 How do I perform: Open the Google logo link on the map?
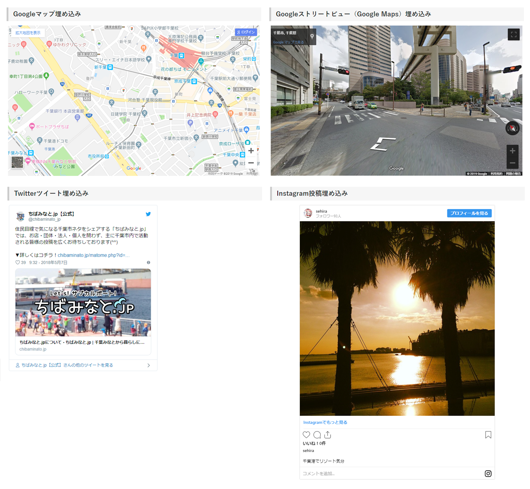pos(134,168)
